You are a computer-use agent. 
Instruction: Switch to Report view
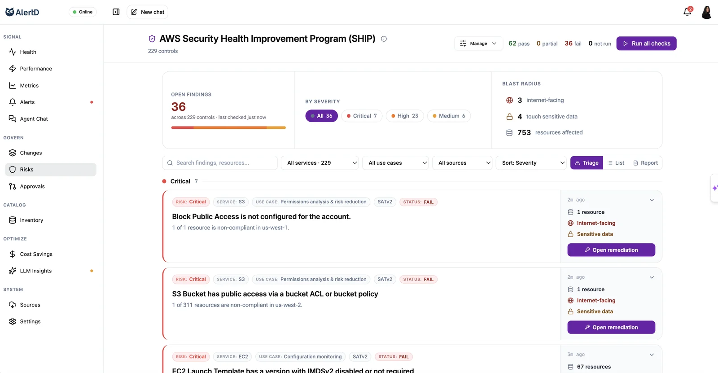pyautogui.click(x=645, y=163)
